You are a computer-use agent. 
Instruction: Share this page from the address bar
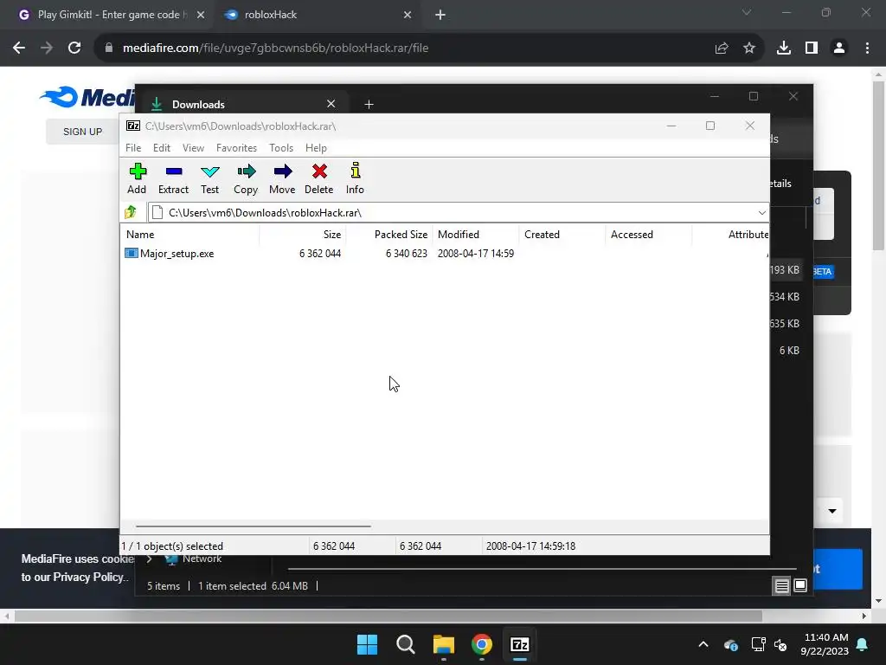(x=722, y=48)
